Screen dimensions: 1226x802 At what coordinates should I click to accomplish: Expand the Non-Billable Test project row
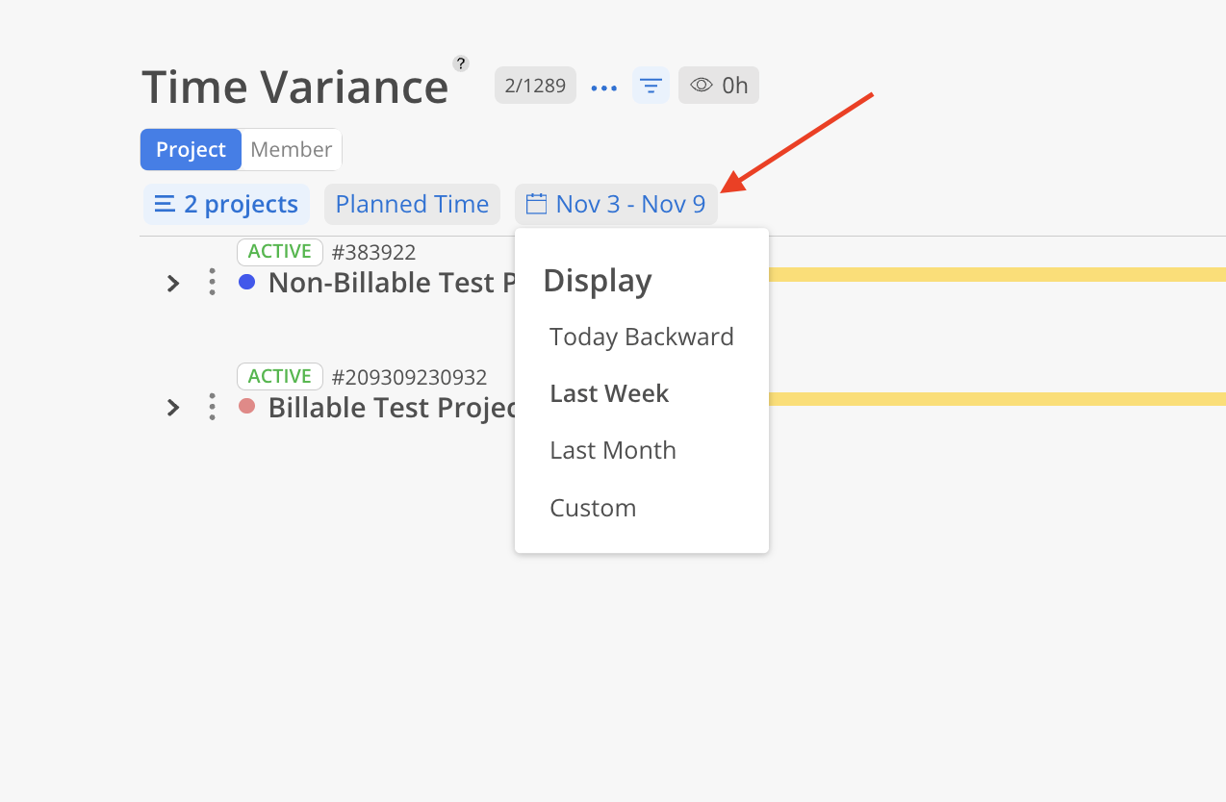tap(173, 284)
